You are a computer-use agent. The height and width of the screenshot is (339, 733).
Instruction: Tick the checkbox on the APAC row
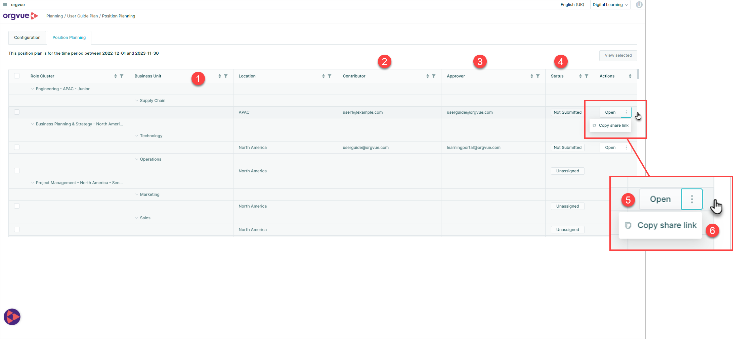coord(17,112)
